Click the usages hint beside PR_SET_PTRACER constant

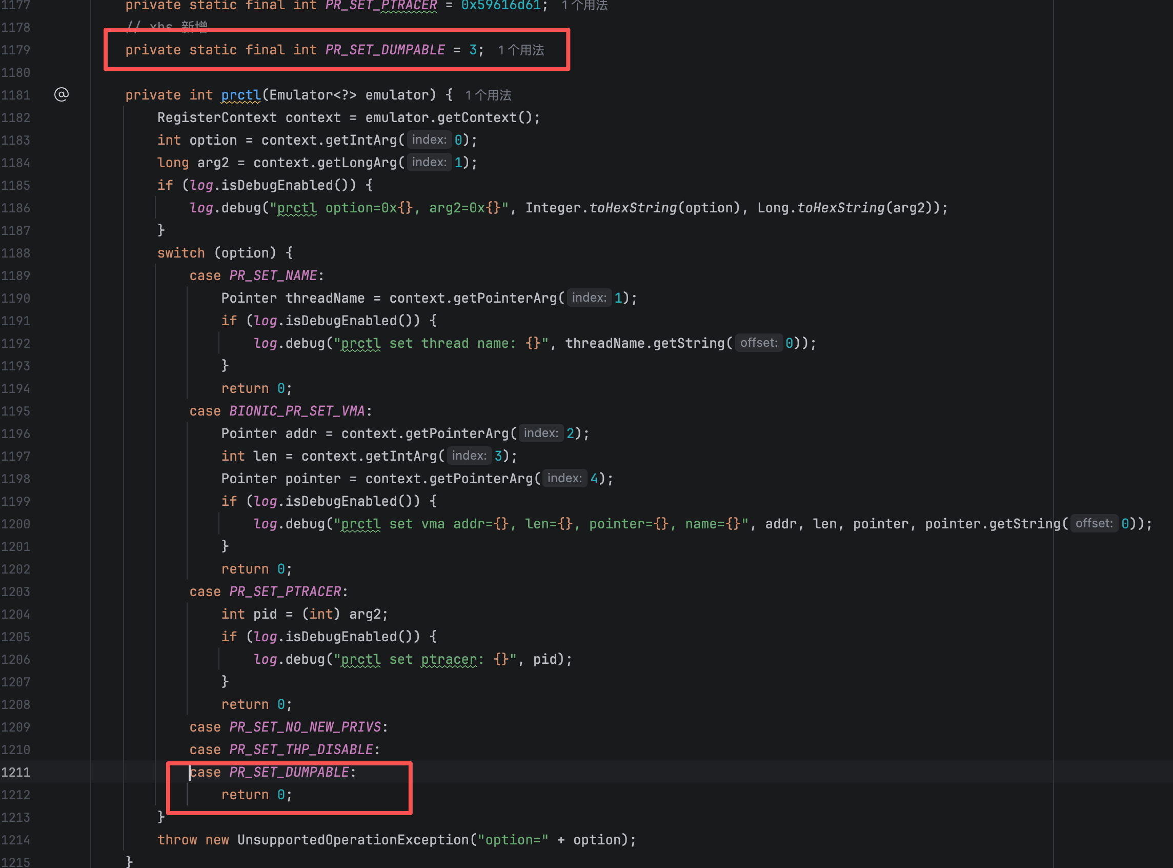coord(584,5)
